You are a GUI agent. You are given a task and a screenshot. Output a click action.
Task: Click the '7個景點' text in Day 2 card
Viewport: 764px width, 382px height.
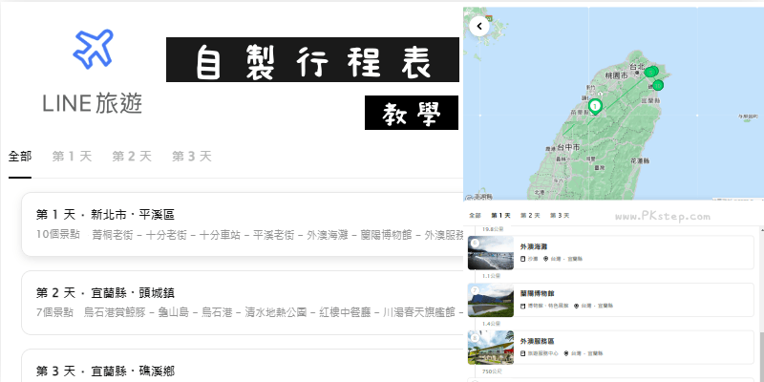pos(54,312)
